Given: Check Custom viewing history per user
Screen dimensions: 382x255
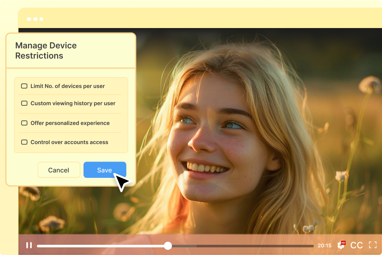Looking at the screenshot, I should [24, 103].
